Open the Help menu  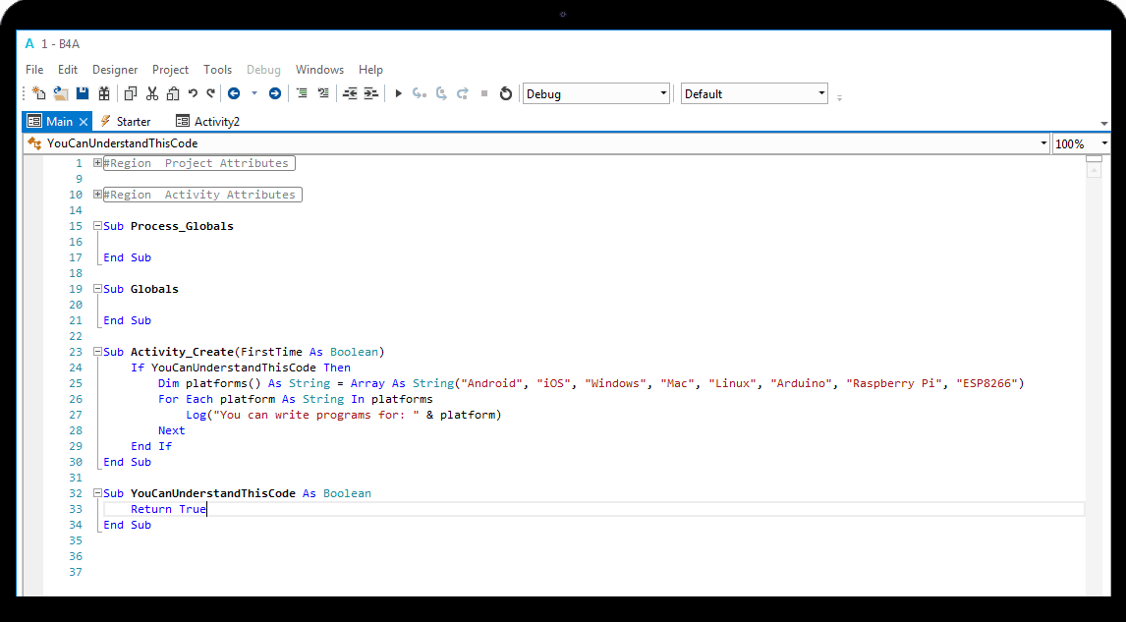(x=370, y=70)
